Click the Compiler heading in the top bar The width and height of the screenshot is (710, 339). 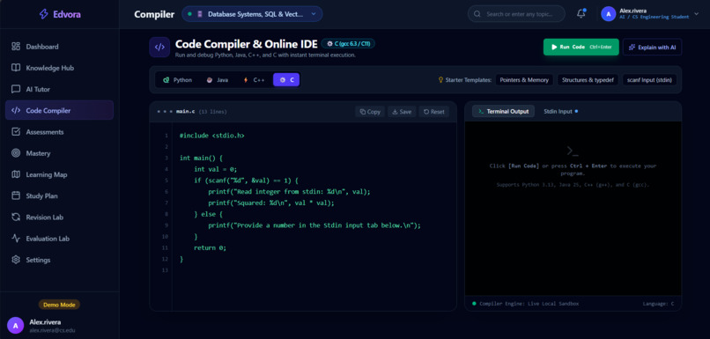coord(154,14)
